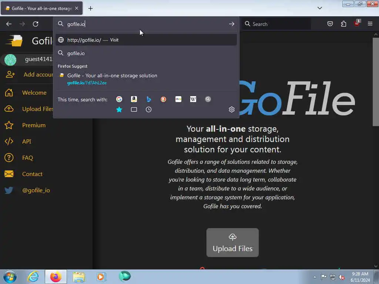Search this time with Amazon
Image resolution: width=379 pixels, height=284 pixels.
(x=134, y=99)
